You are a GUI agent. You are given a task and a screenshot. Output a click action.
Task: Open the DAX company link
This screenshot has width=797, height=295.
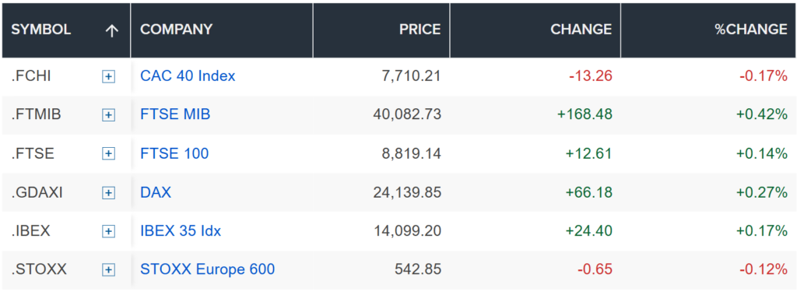tap(156, 192)
